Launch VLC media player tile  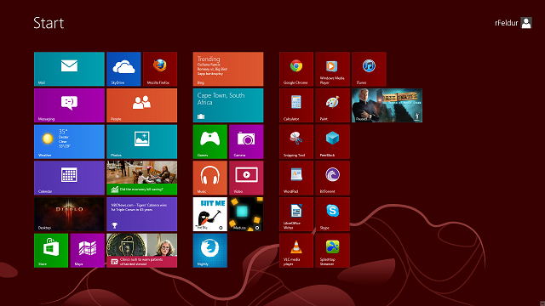pos(296,251)
